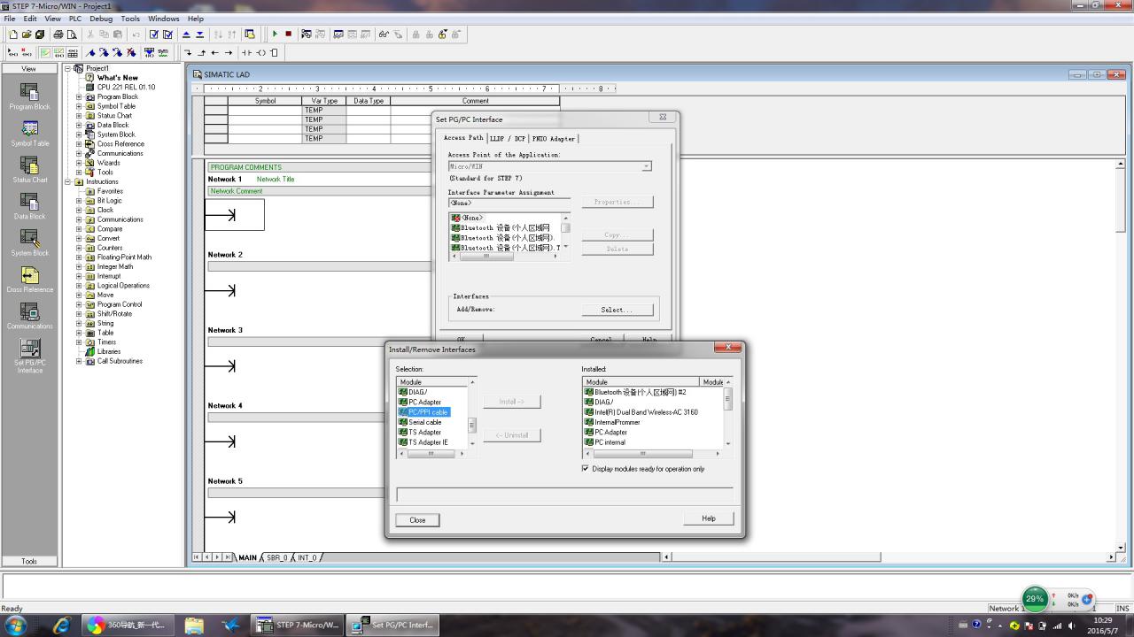Screen dimensions: 1134x637
Task: Click the green RUN mode toolbar icon
Action: click(x=275, y=35)
